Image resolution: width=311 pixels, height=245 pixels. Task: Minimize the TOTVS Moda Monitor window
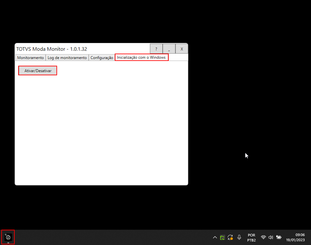(x=169, y=49)
